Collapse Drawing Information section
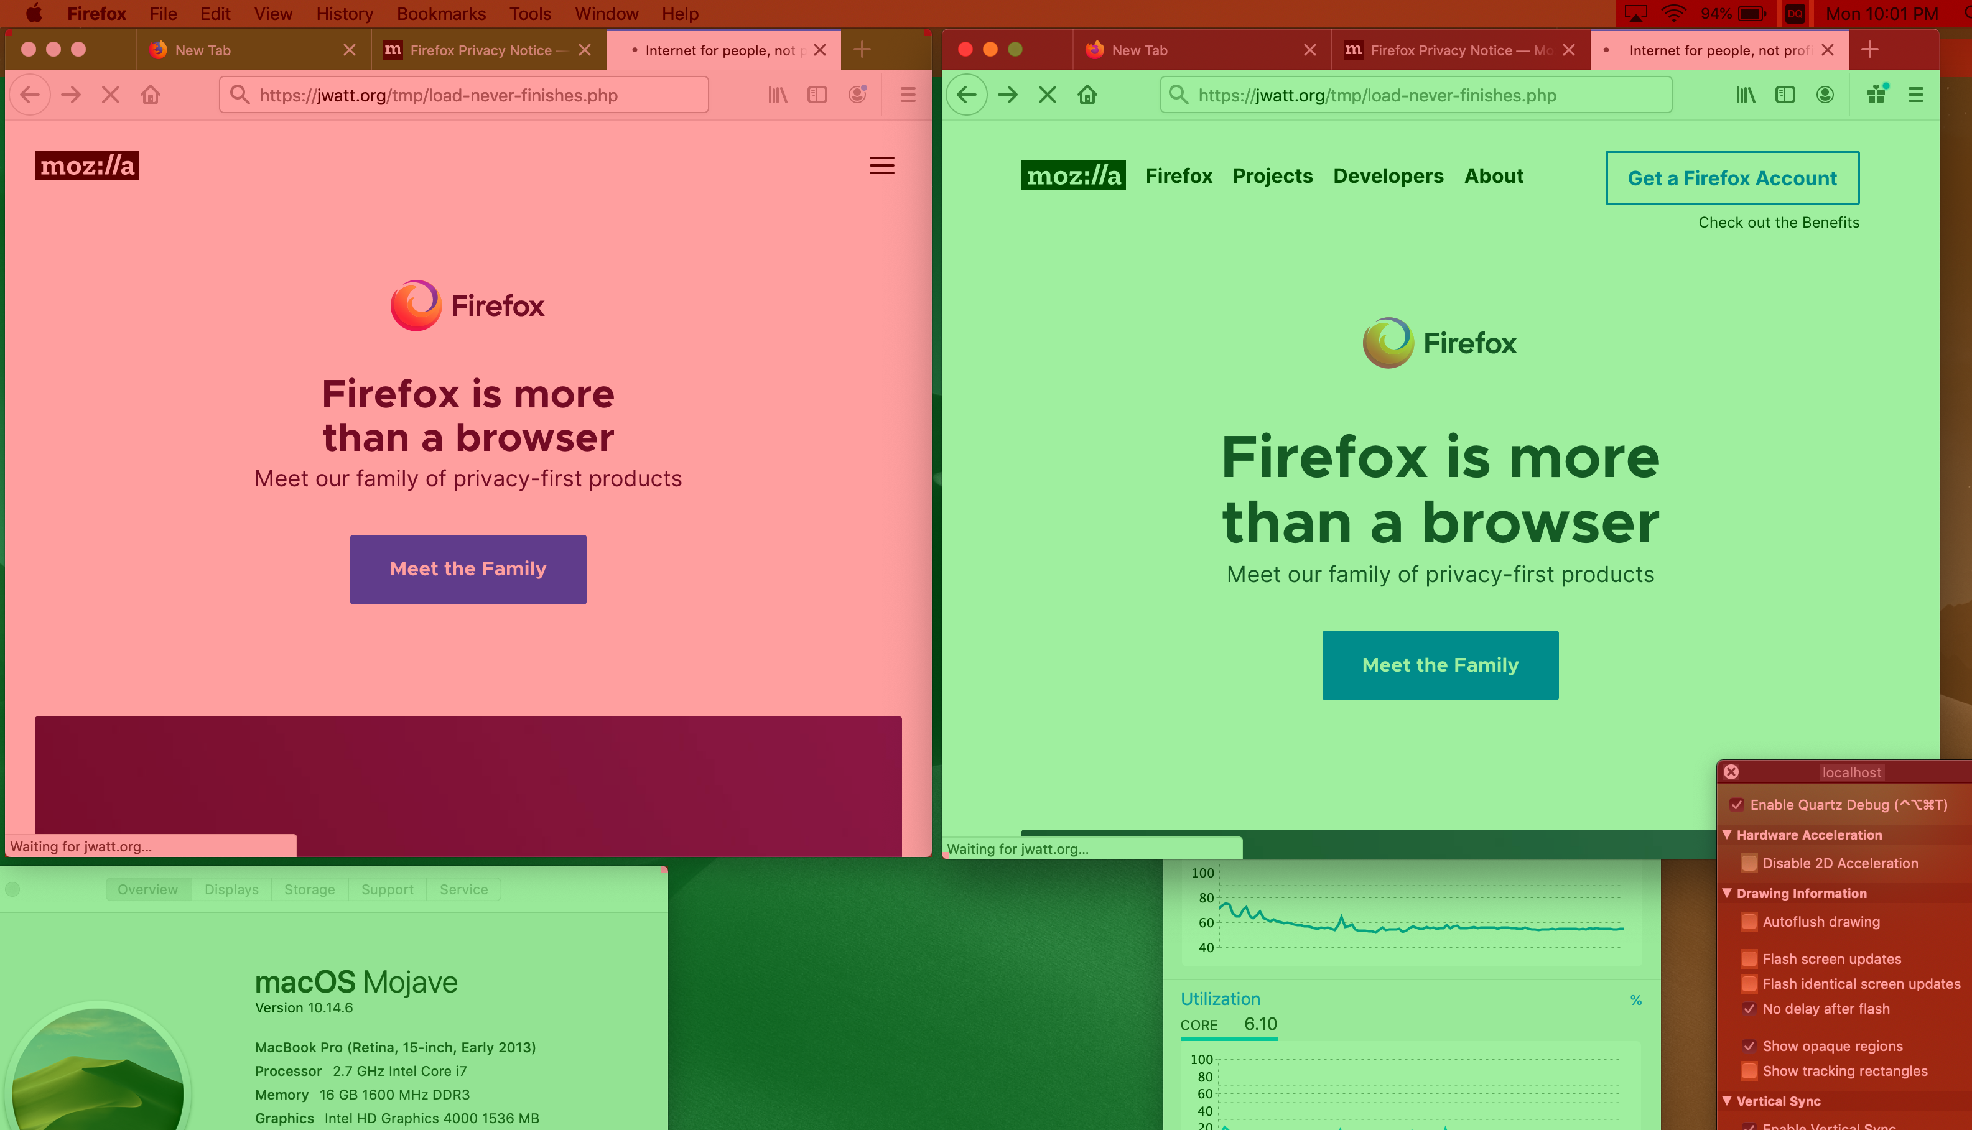 (1727, 892)
